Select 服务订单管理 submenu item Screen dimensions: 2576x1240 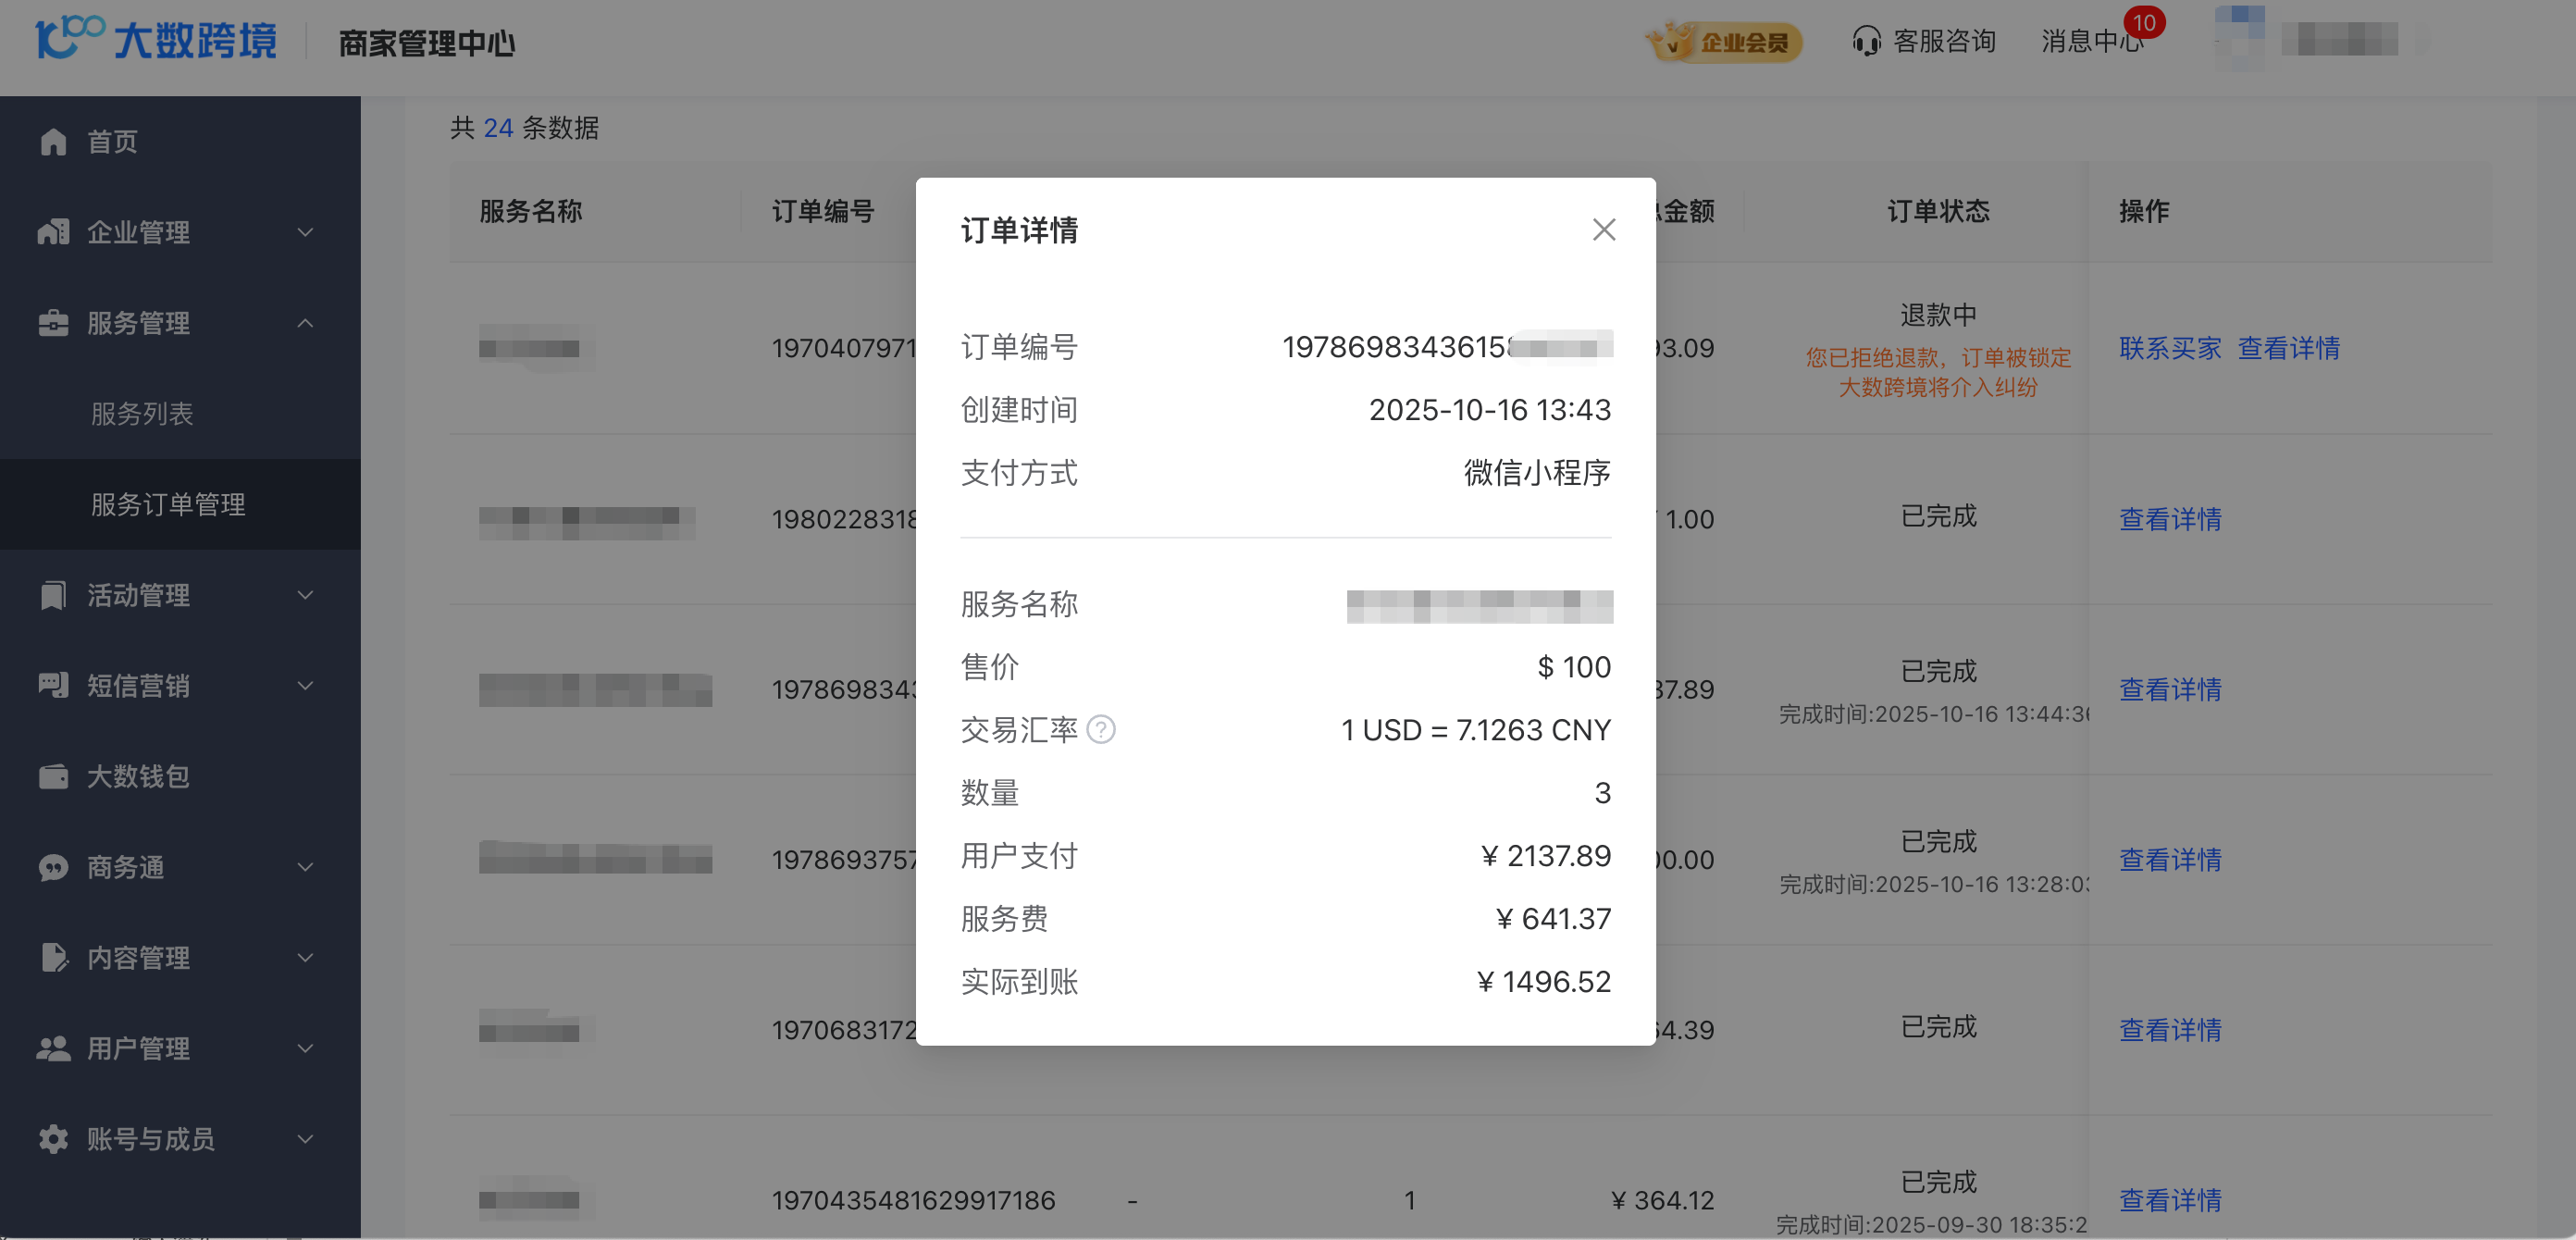click(168, 505)
